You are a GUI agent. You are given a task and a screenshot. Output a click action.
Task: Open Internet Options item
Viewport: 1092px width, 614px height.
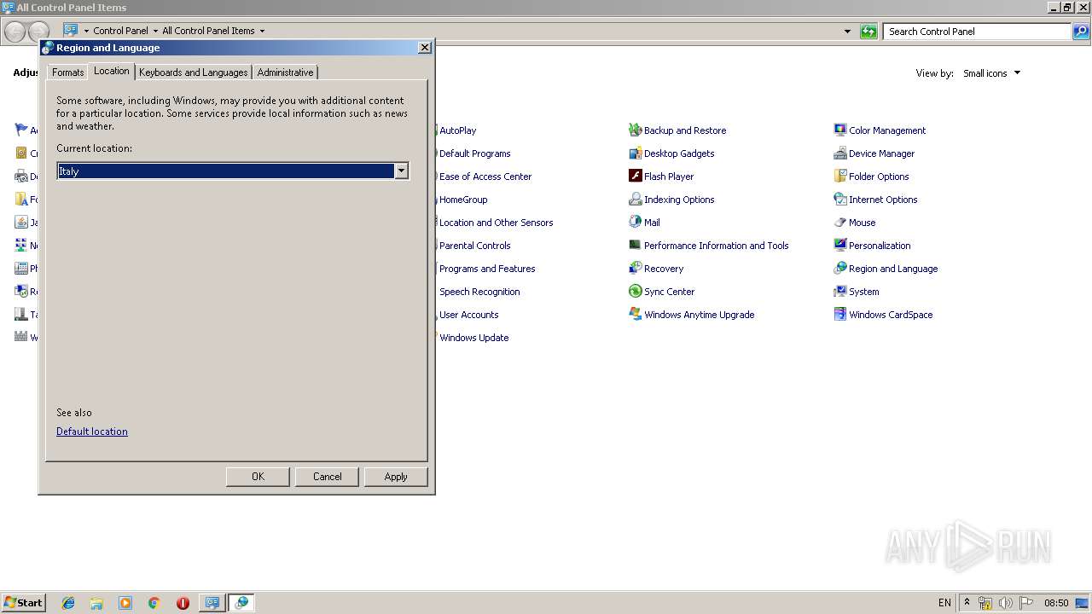[x=875, y=200]
